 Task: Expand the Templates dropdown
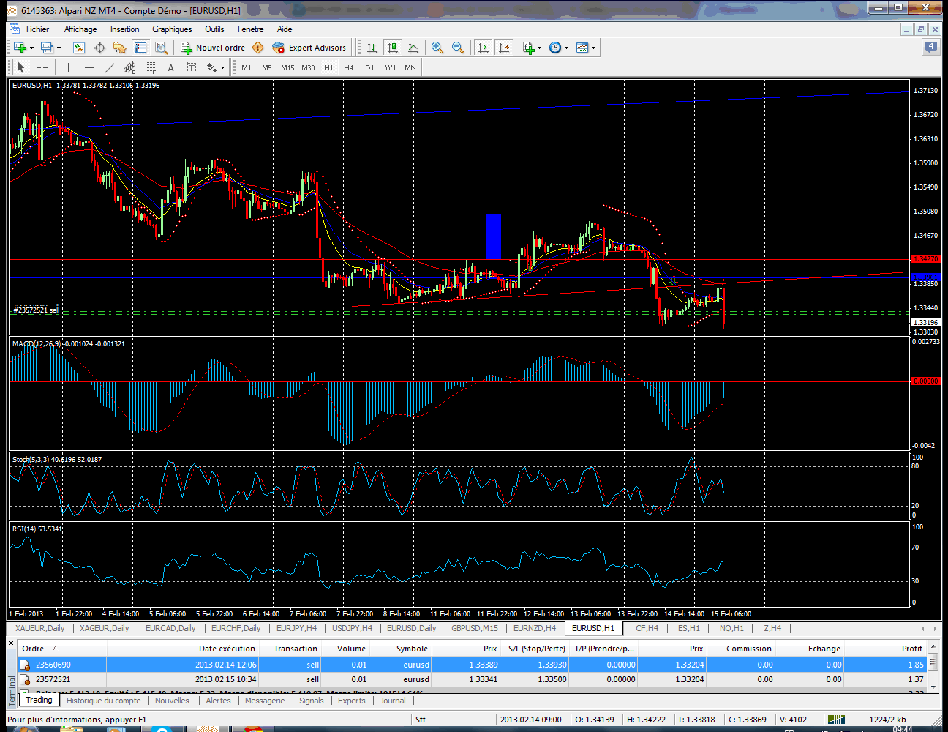586,48
